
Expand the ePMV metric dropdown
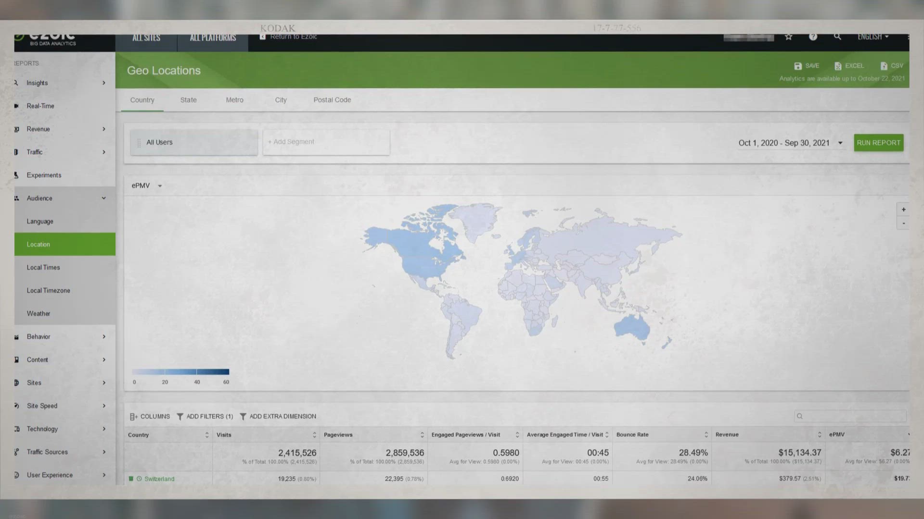coord(146,185)
